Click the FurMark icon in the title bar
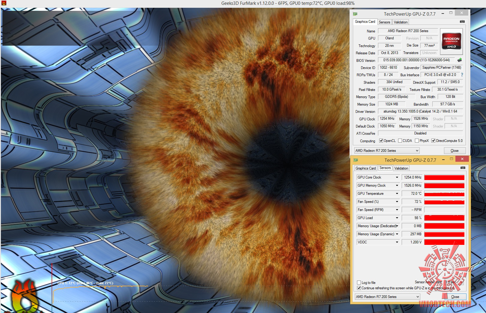 (4, 3)
